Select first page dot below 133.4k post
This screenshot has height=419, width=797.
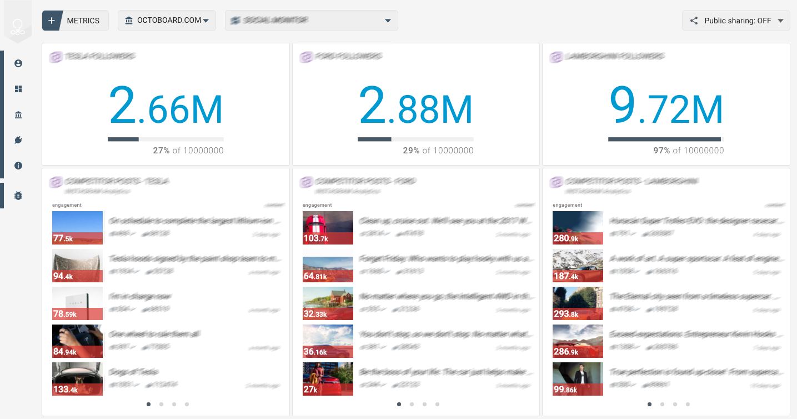[148, 405]
